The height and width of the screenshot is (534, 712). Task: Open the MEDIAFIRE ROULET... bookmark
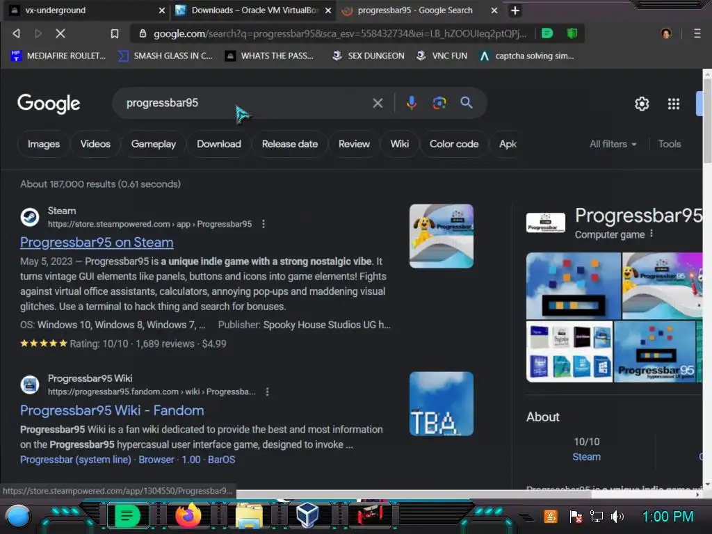pyautogui.click(x=58, y=56)
